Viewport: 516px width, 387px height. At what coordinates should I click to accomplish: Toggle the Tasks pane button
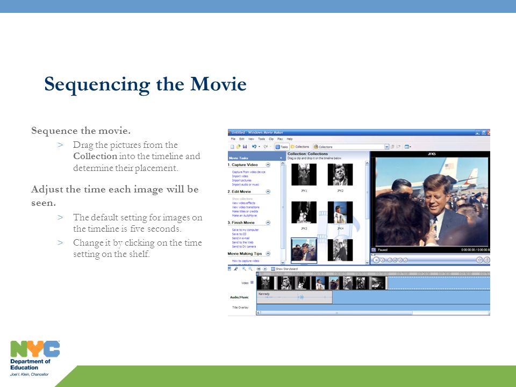(282, 147)
